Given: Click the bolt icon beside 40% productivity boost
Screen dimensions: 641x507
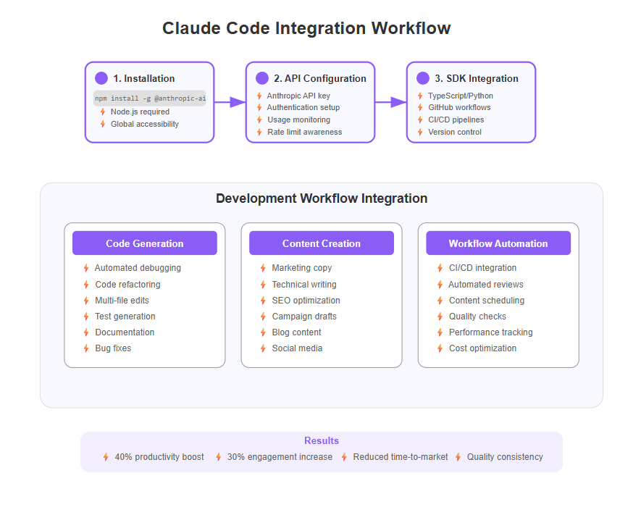Looking at the screenshot, I should pyautogui.click(x=106, y=457).
